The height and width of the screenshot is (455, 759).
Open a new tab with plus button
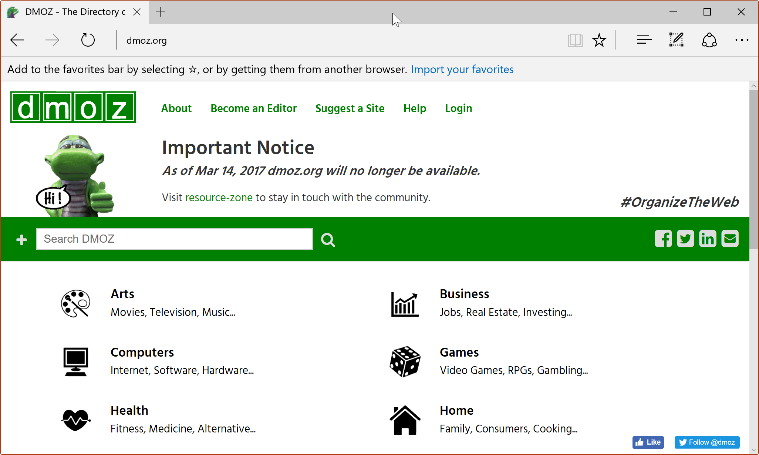point(161,12)
